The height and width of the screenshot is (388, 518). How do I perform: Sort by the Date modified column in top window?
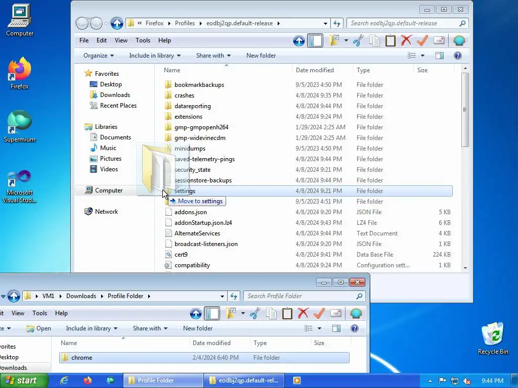(315, 70)
